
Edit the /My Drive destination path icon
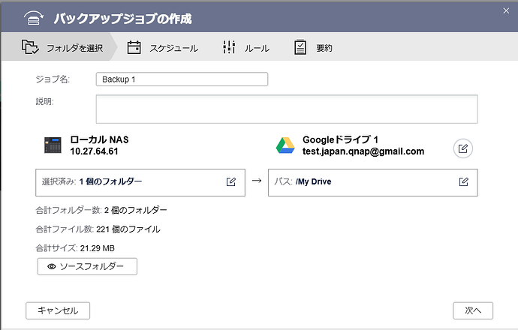tap(464, 181)
